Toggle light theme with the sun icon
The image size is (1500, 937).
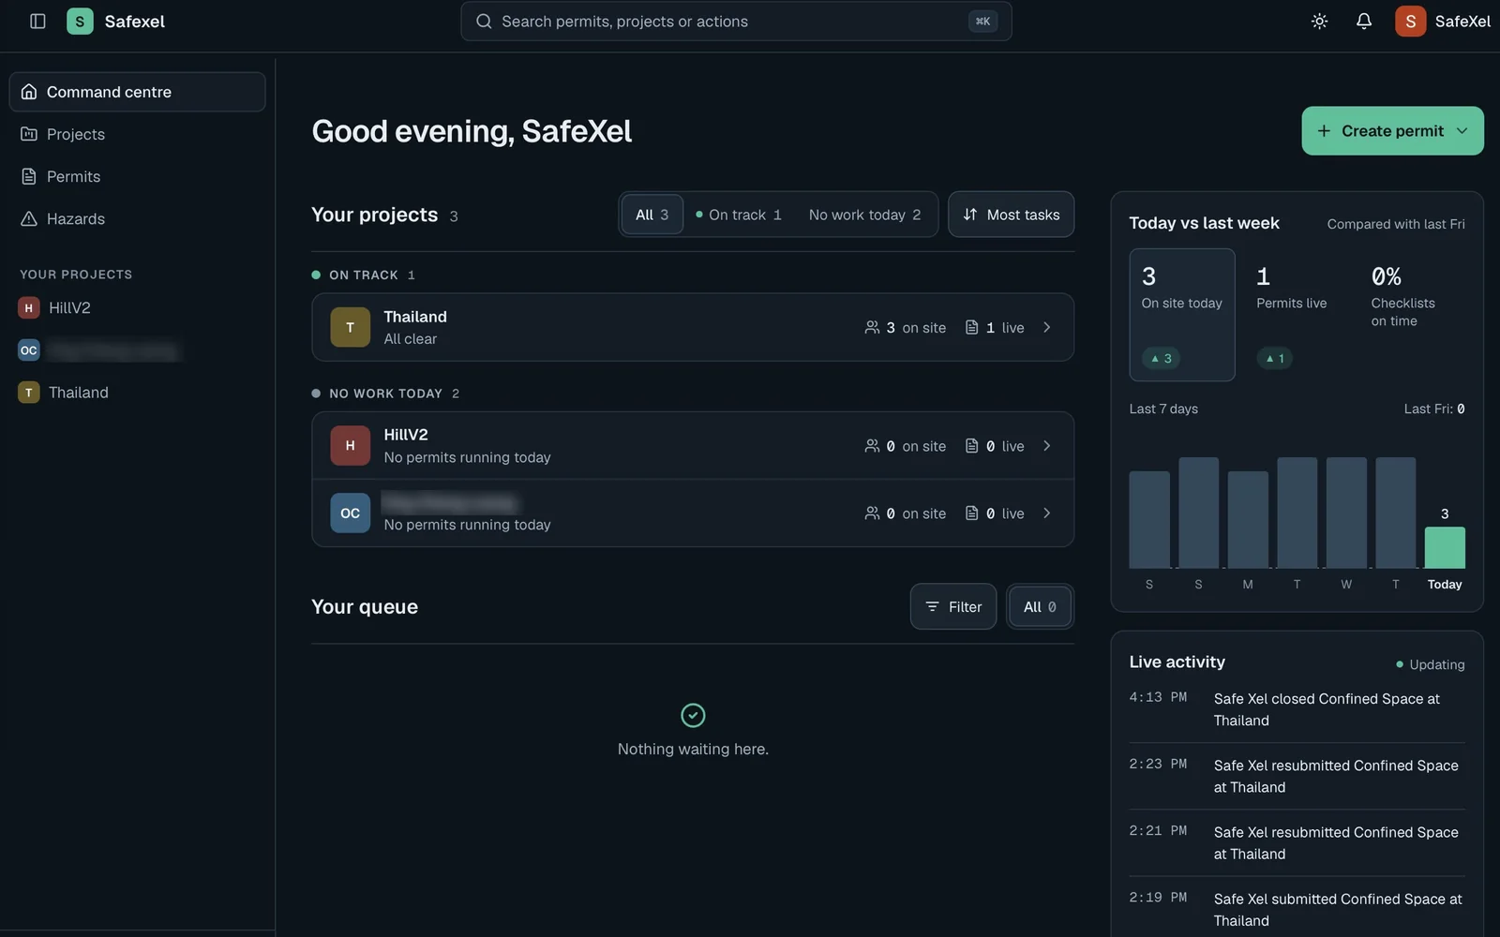tap(1319, 21)
